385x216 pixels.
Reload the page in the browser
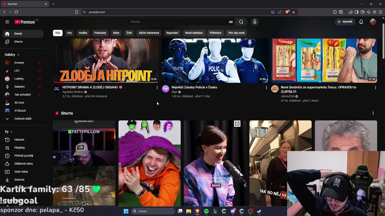(x=16, y=12)
